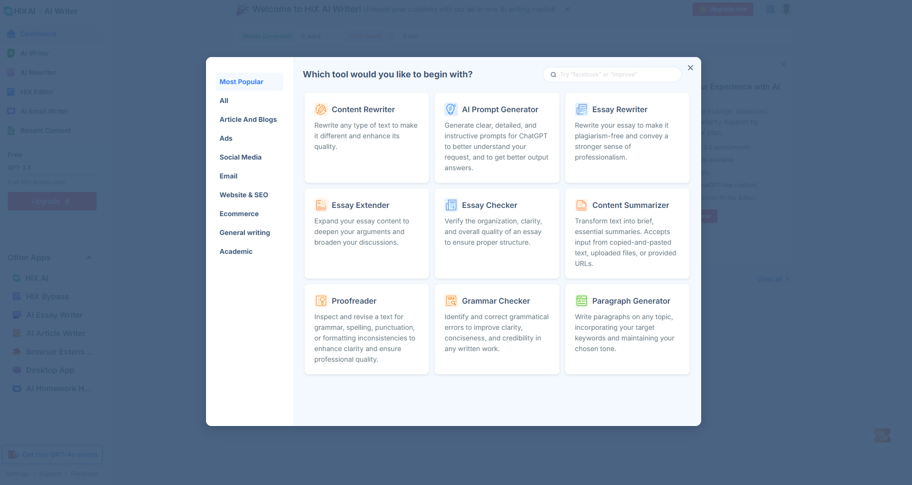
Task: Select the Ecommerce category
Action: click(x=250, y=214)
